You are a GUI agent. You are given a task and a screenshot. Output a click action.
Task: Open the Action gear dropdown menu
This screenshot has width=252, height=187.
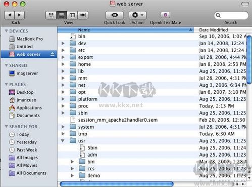point(137,15)
